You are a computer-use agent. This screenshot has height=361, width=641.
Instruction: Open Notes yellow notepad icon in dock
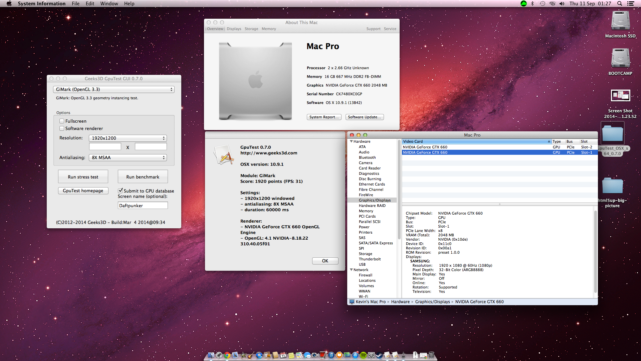(291, 355)
